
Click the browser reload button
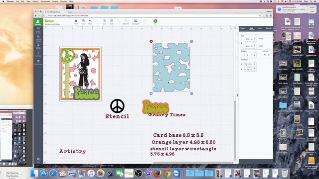click(x=43, y=15)
